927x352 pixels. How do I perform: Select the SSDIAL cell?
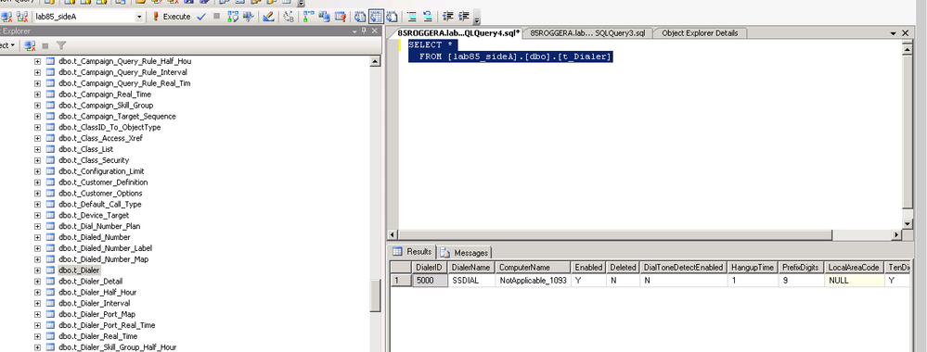pos(471,281)
